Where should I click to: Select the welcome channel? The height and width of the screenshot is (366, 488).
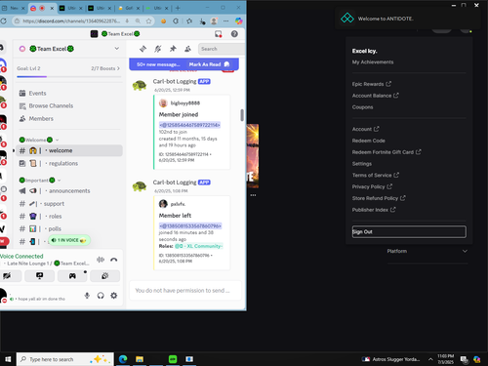(69, 150)
